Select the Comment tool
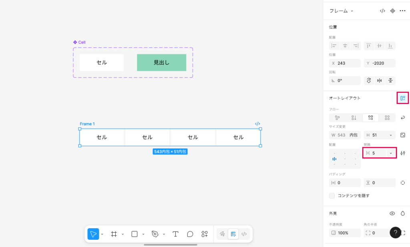 pyautogui.click(x=190, y=234)
